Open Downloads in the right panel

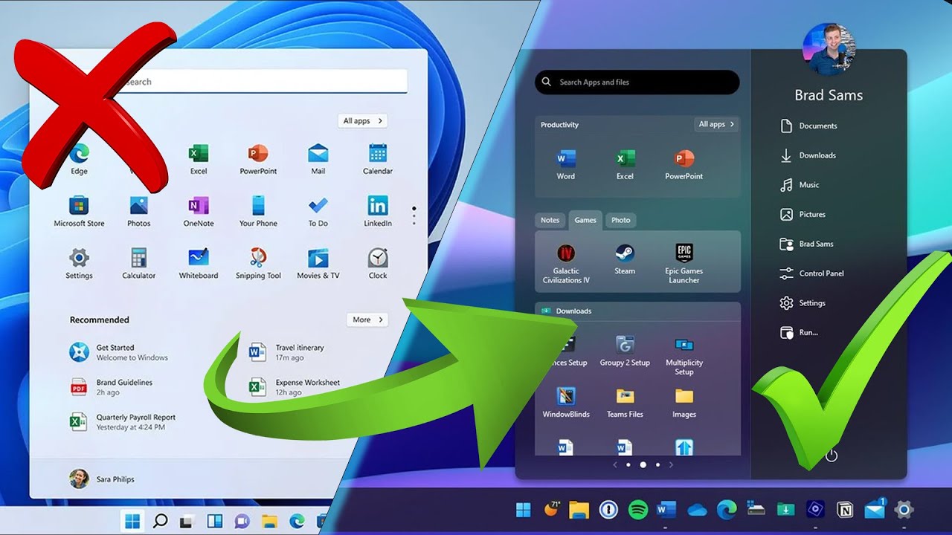(x=808, y=155)
